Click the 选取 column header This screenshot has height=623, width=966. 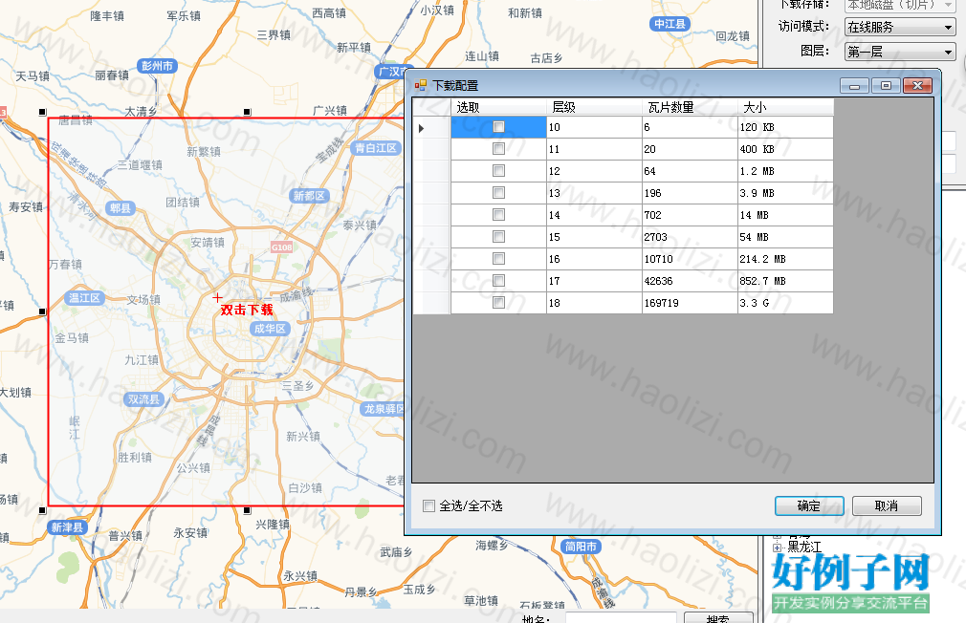coord(498,107)
